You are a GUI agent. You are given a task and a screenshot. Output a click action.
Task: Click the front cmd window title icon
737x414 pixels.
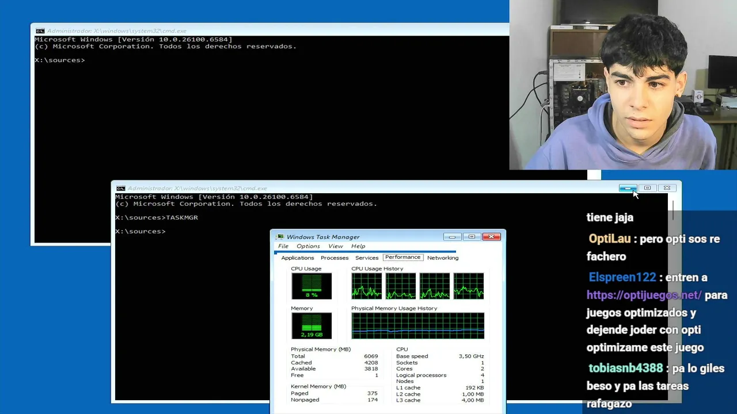(120, 188)
